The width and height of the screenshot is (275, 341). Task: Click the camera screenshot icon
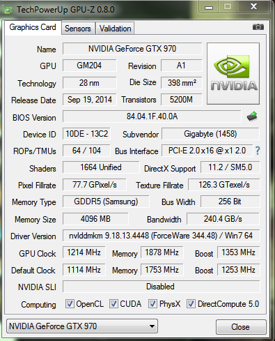(x=258, y=27)
